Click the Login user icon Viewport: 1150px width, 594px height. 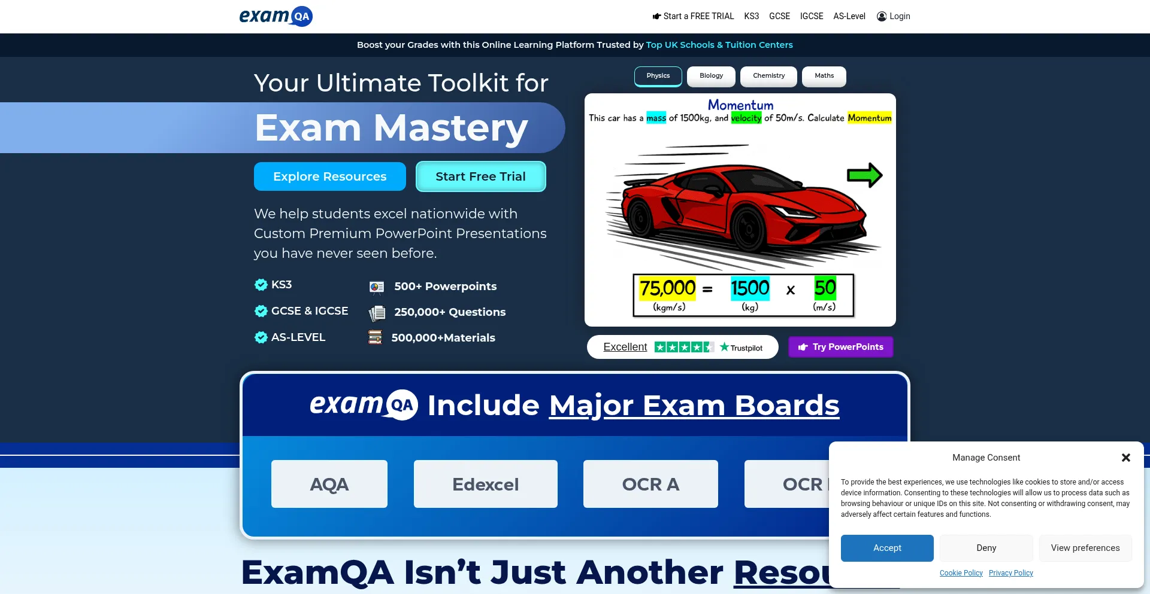point(881,16)
